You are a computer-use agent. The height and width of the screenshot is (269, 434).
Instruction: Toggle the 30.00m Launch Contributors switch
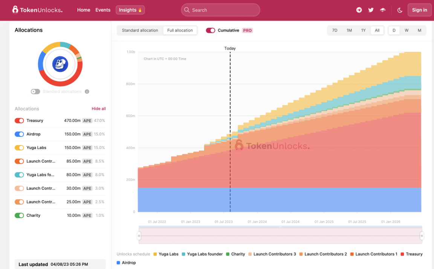point(19,188)
